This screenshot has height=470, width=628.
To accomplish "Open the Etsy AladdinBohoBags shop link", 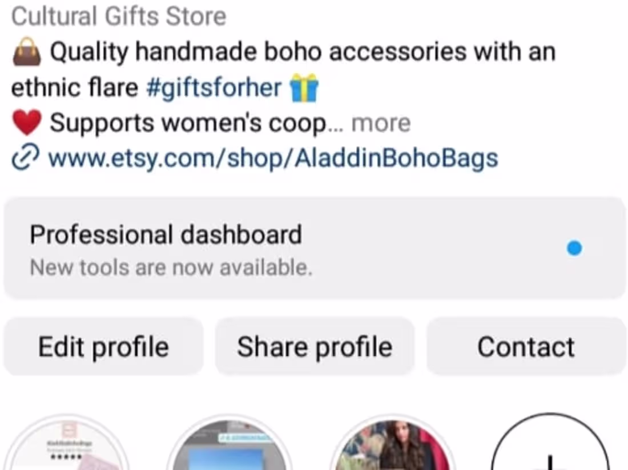I will pos(273,158).
